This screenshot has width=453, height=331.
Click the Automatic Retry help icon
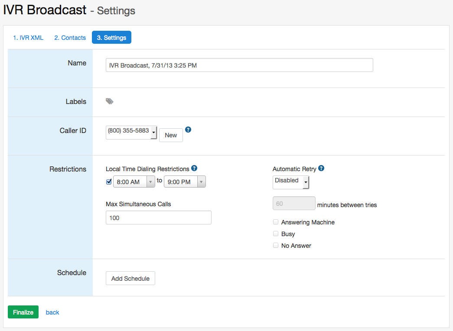[321, 168]
